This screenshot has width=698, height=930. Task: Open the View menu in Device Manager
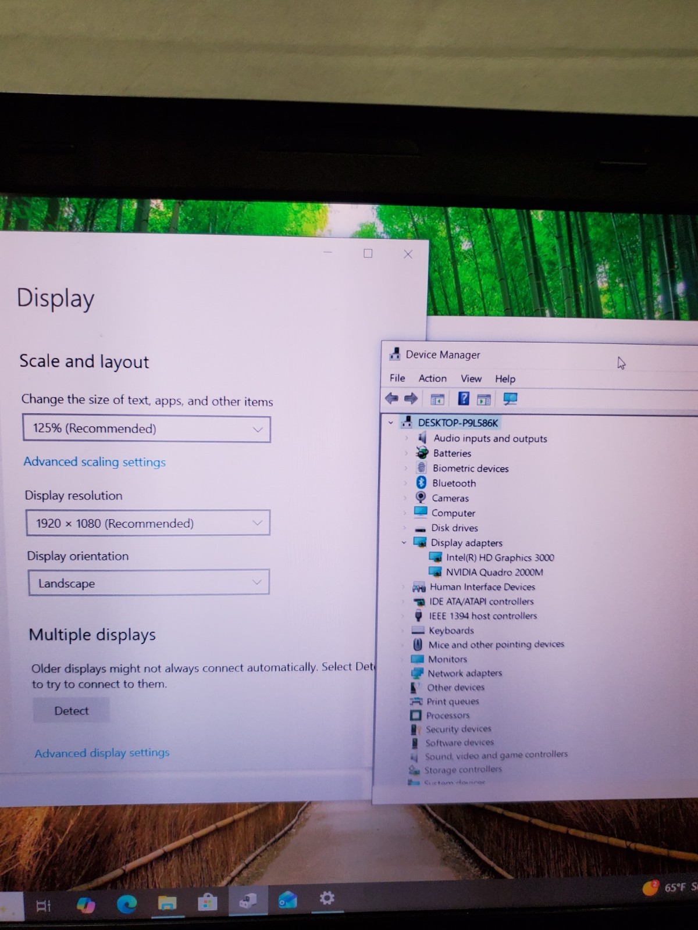(471, 379)
